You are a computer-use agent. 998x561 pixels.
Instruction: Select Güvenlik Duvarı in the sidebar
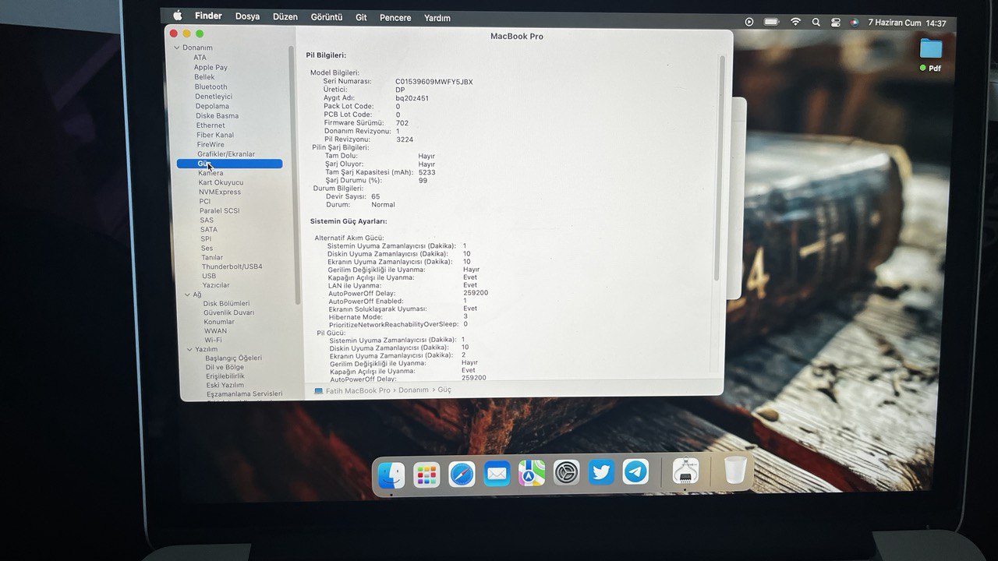click(x=229, y=312)
